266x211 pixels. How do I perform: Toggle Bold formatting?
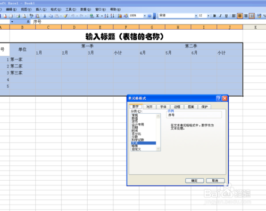pos(214,16)
